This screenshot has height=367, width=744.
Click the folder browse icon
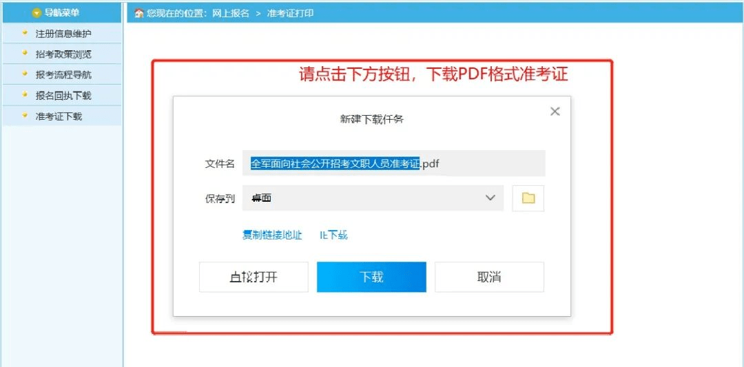coord(528,198)
